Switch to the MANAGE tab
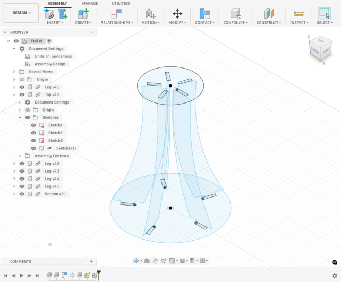This screenshot has width=341, height=282. click(x=90, y=4)
